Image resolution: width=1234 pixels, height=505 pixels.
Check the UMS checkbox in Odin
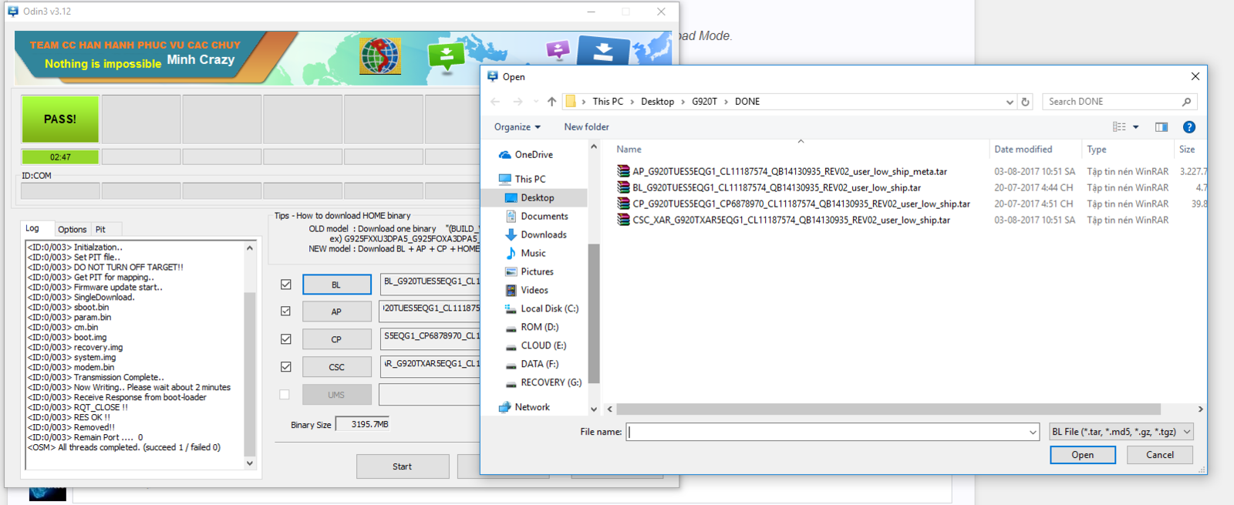coord(285,395)
